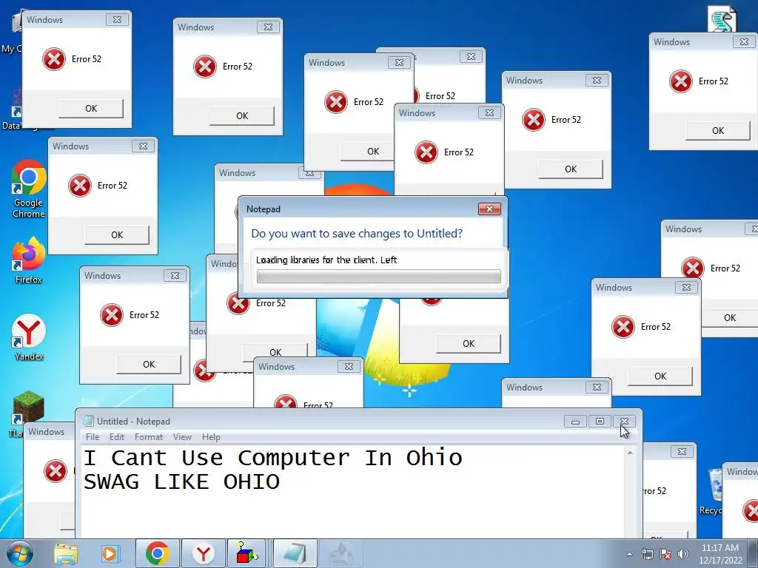The width and height of the screenshot is (758, 568).
Task: Click the 'I Cant Use Computer In Ohio' line
Action: coord(273,458)
